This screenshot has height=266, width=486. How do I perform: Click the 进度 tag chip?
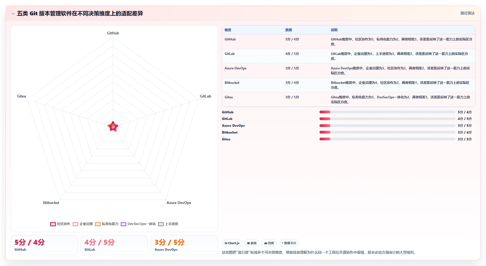[x=269, y=243]
